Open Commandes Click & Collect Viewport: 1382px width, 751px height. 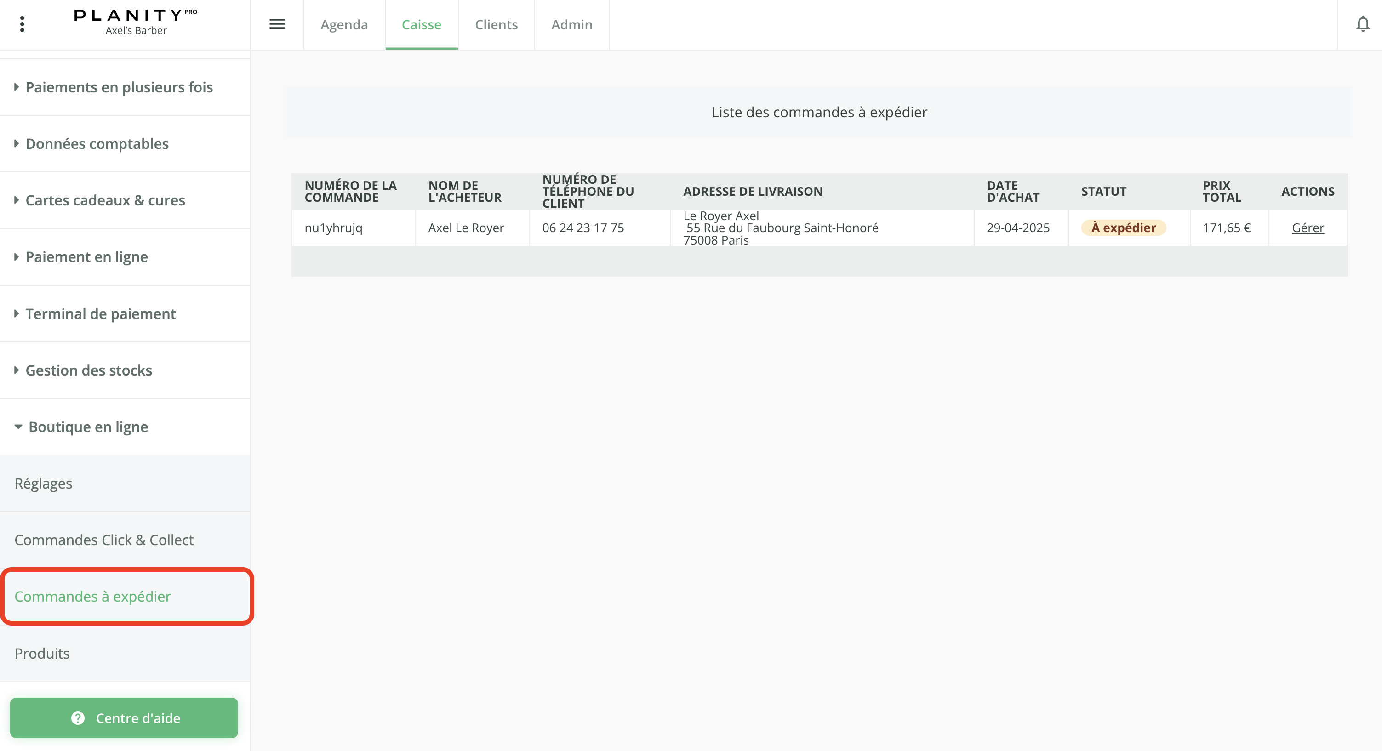(103, 540)
